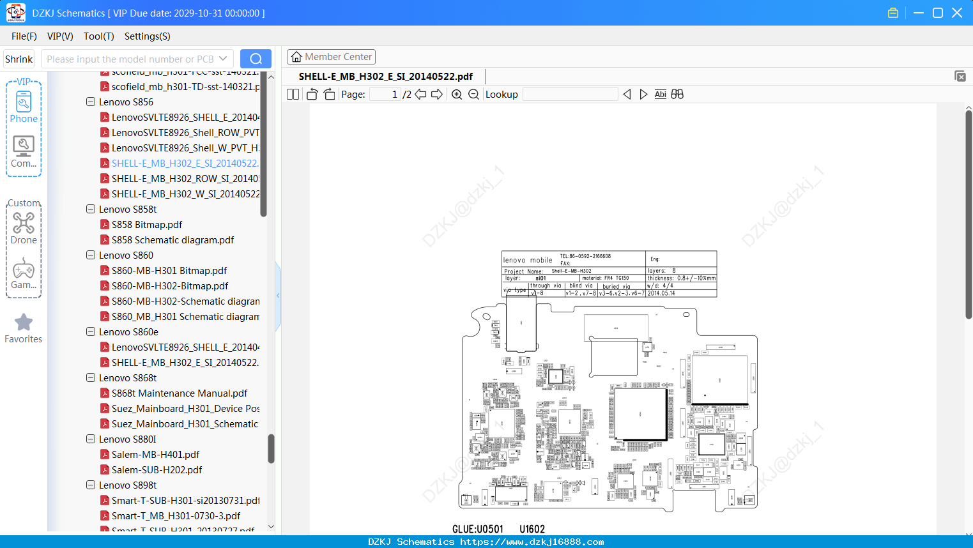The width and height of the screenshot is (973, 548).
Task: Open Smart-T_MB_H301-0730-3.pdf
Action: (176, 516)
